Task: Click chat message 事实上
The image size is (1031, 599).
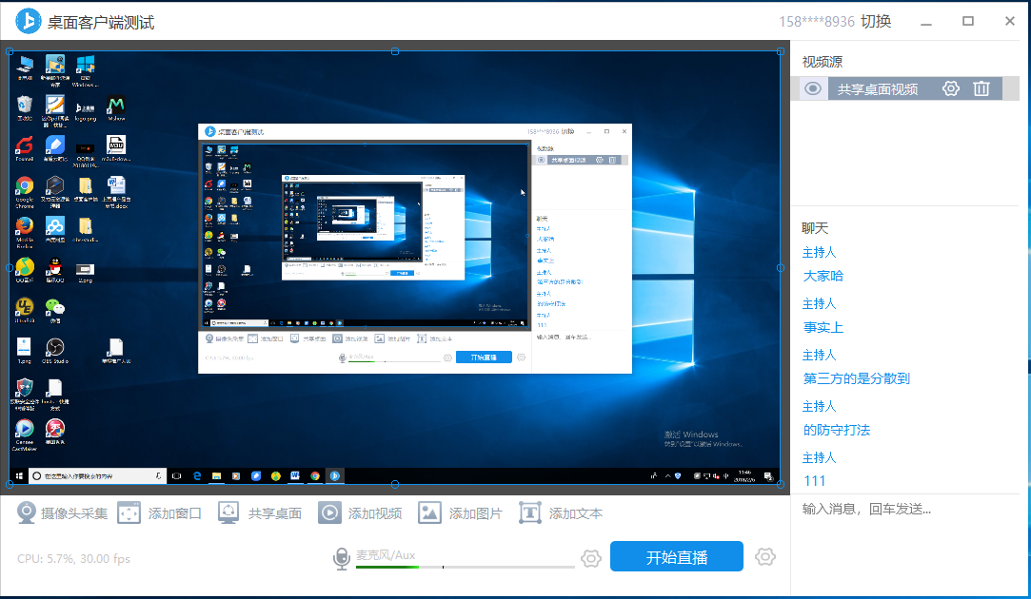Action: click(823, 327)
